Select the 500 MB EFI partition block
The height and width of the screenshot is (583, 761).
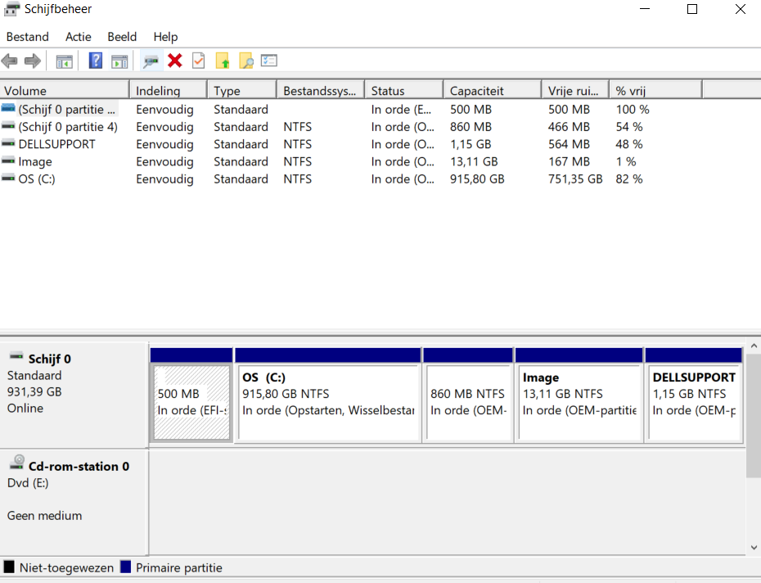coord(191,401)
